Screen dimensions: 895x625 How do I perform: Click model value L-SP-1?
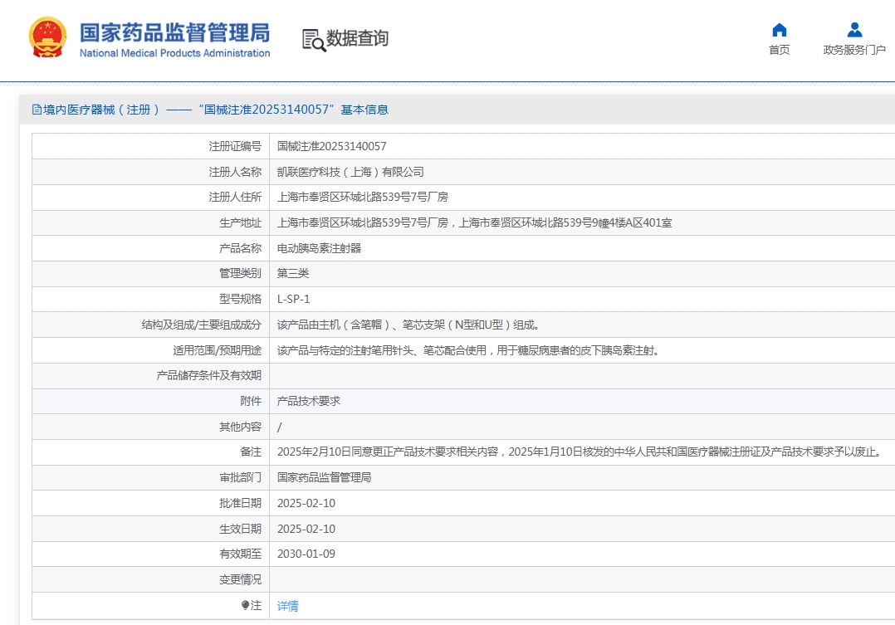pos(293,299)
